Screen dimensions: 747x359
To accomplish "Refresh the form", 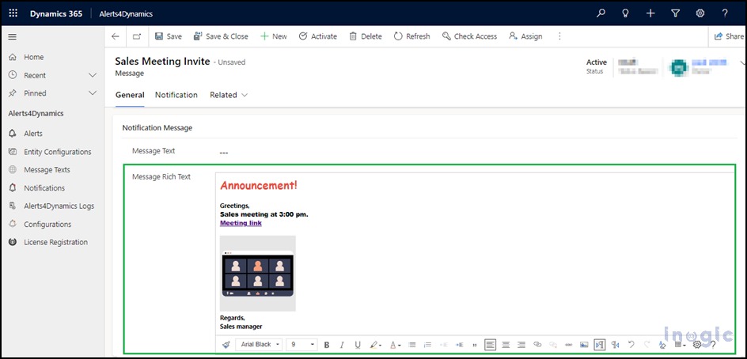I will coord(411,36).
